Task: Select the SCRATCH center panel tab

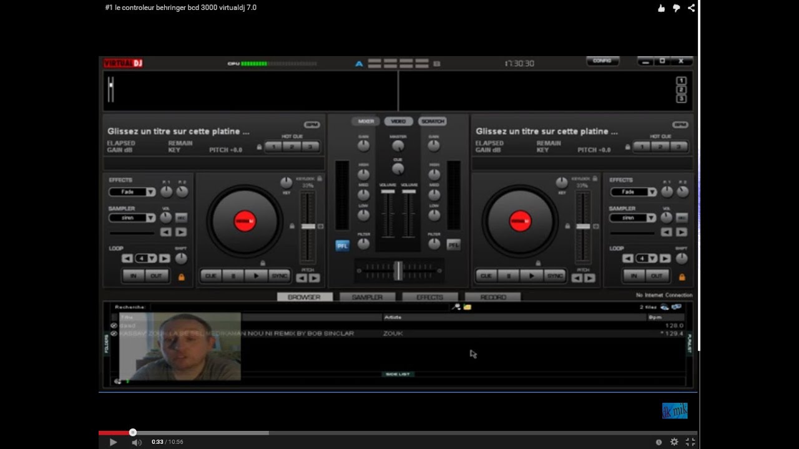Action: click(x=432, y=121)
